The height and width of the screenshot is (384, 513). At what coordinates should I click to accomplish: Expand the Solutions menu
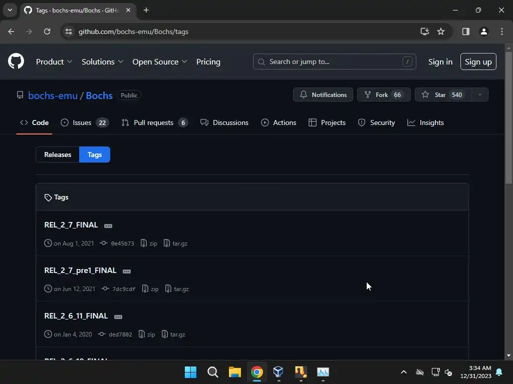[102, 61]
